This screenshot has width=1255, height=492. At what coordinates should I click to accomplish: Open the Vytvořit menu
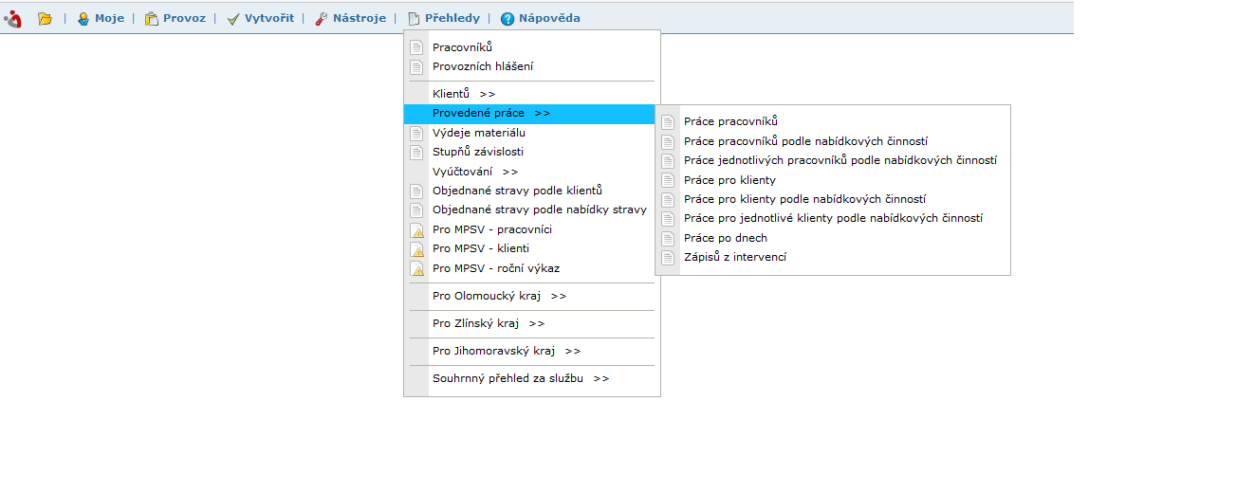pyautogui.click(x=261, y=18)
